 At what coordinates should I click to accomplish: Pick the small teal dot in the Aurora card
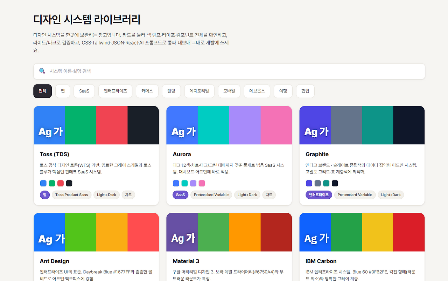(x=184, y=183)
